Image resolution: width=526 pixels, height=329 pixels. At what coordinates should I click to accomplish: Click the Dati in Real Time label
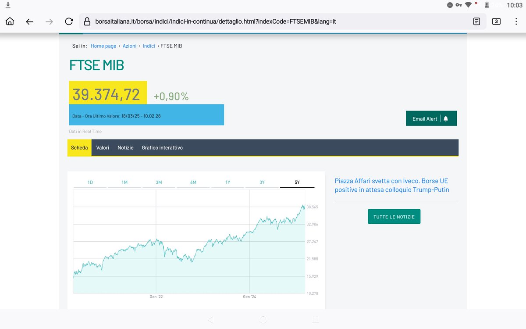pos(85,132)
